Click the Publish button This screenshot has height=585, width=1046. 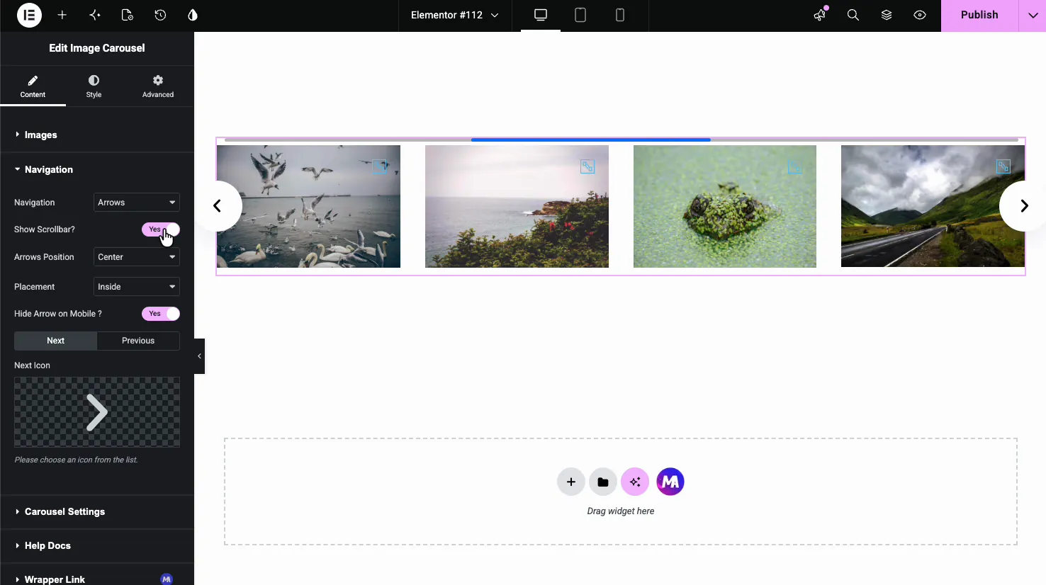point(979,15)
